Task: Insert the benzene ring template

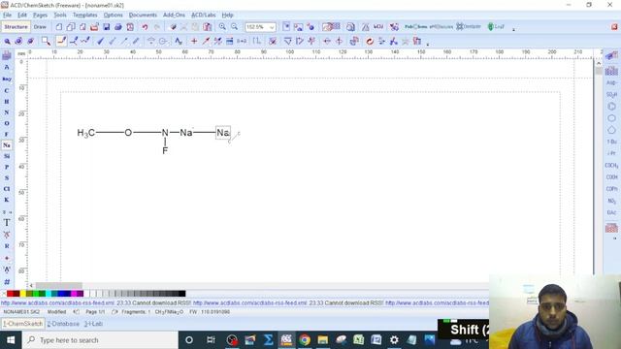Action: 611,107
